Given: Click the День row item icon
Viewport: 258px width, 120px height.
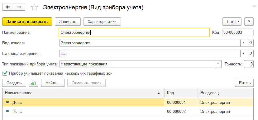Looking at the screenshot, I should coord(7,102).
